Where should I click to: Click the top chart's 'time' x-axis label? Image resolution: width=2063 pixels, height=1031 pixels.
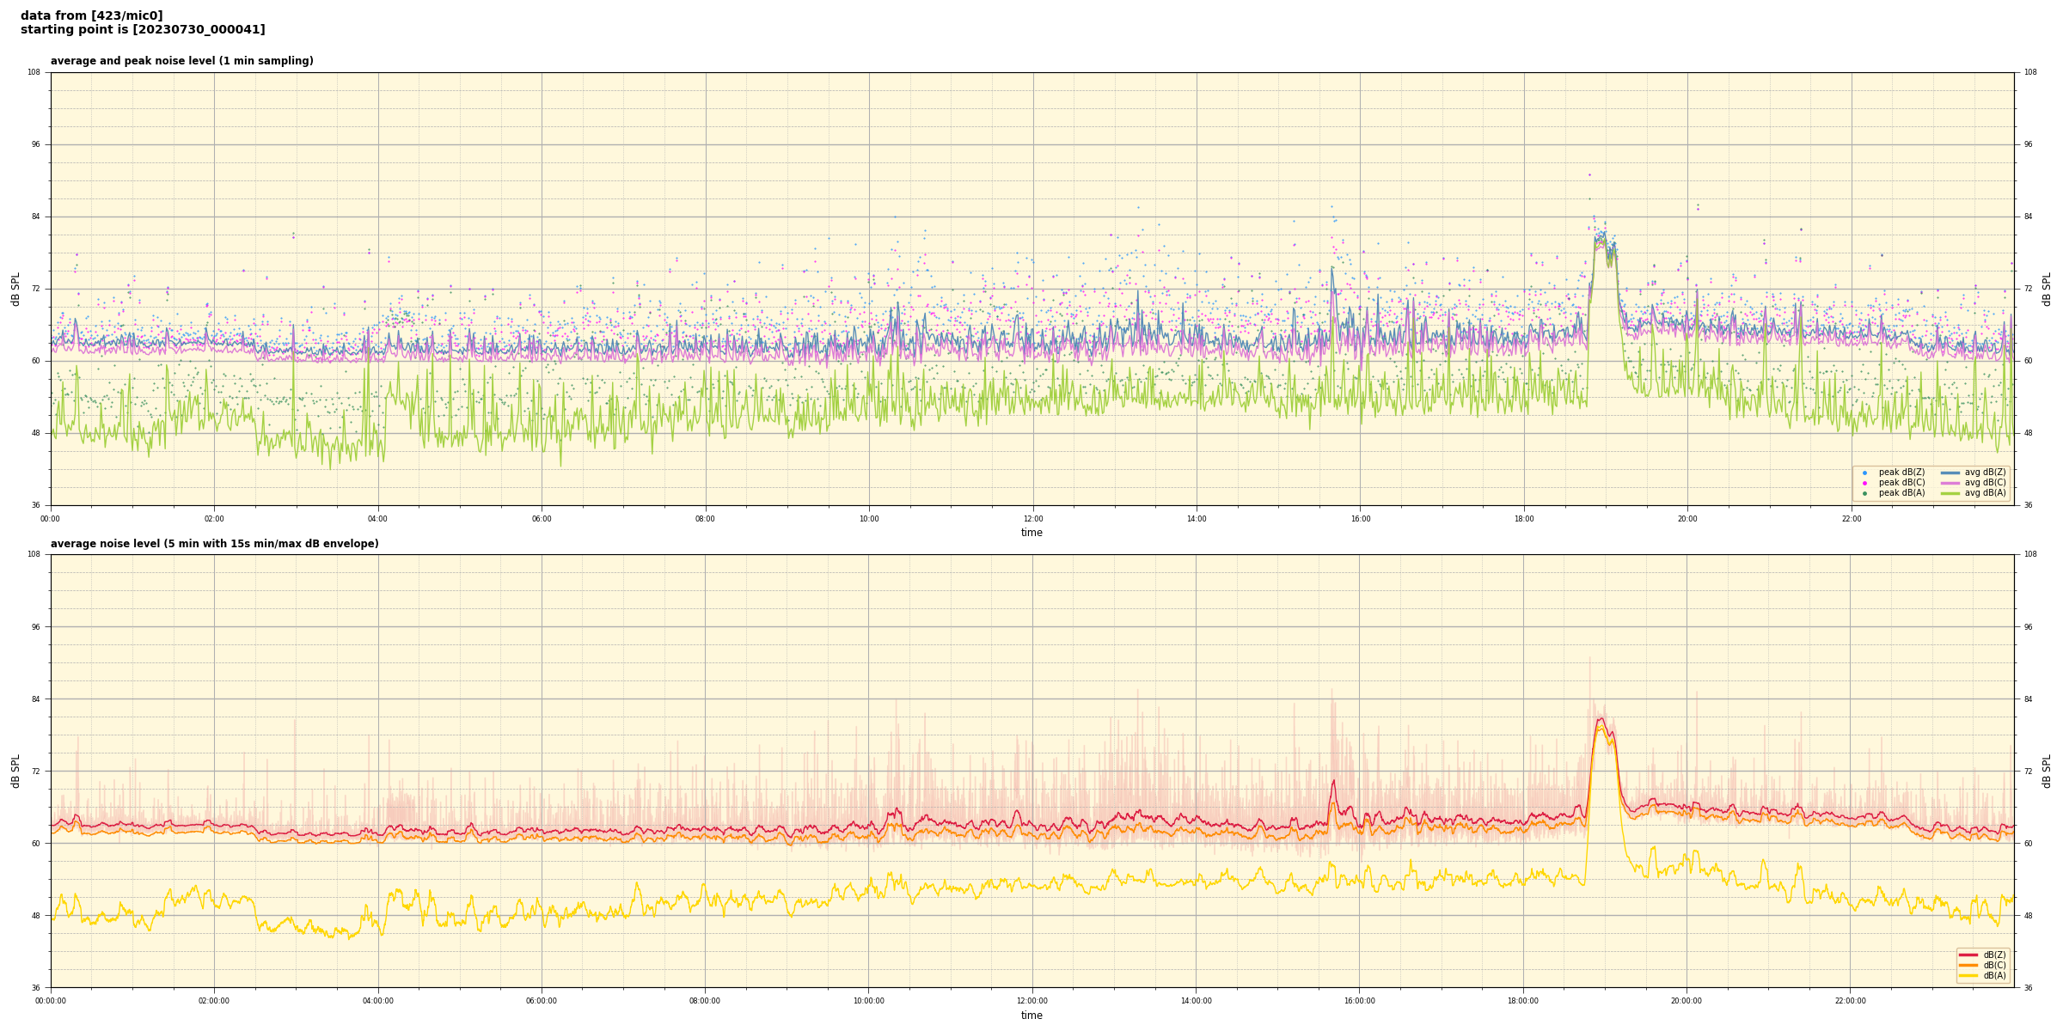click(x=1031, y=533)
